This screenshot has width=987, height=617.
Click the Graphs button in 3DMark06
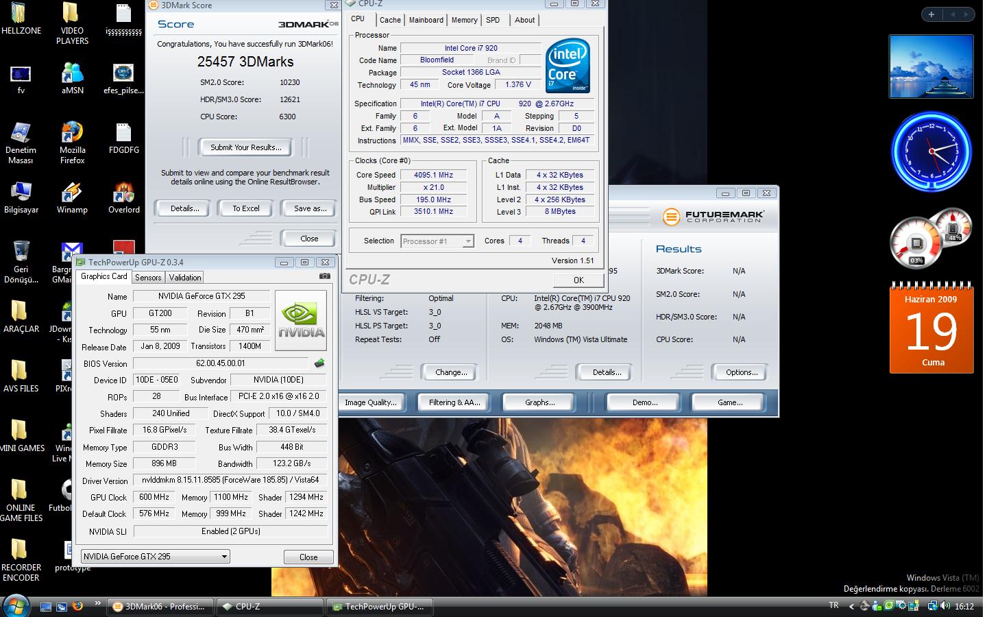[x=540, y=402]
